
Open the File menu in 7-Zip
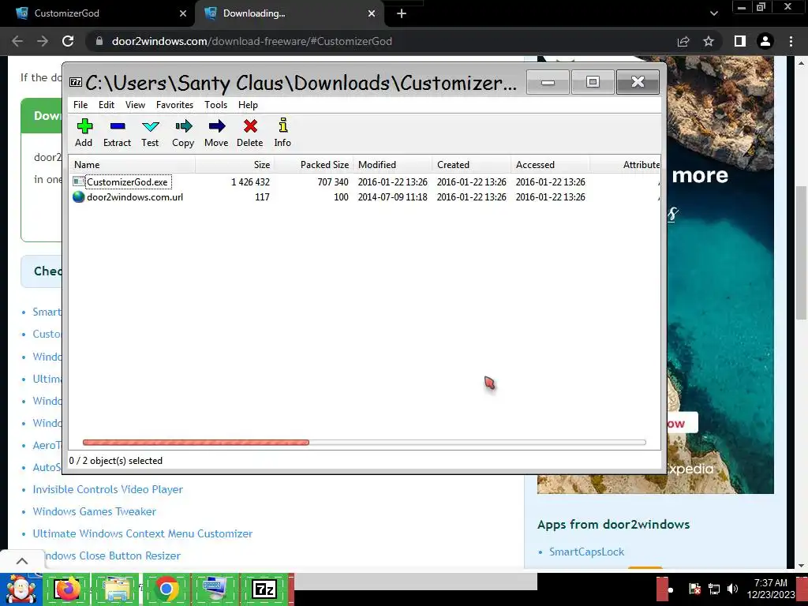click(80, 105)
